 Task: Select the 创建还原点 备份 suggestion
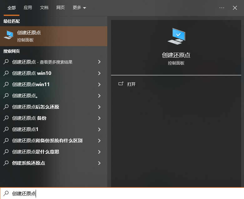(x=53, y=118)
